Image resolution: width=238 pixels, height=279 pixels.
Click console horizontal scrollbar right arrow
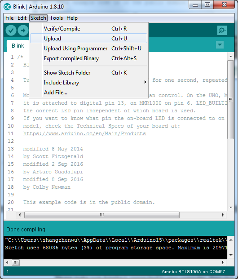tap(223, 262)
